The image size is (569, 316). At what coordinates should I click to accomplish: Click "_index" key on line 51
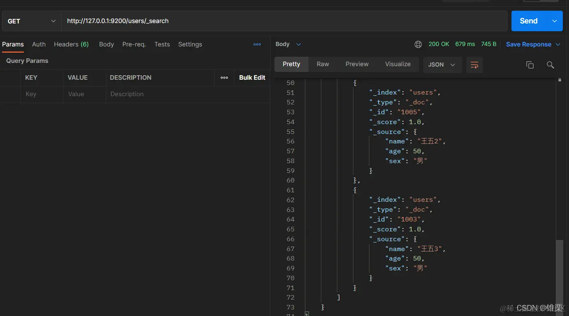[385, 92]
